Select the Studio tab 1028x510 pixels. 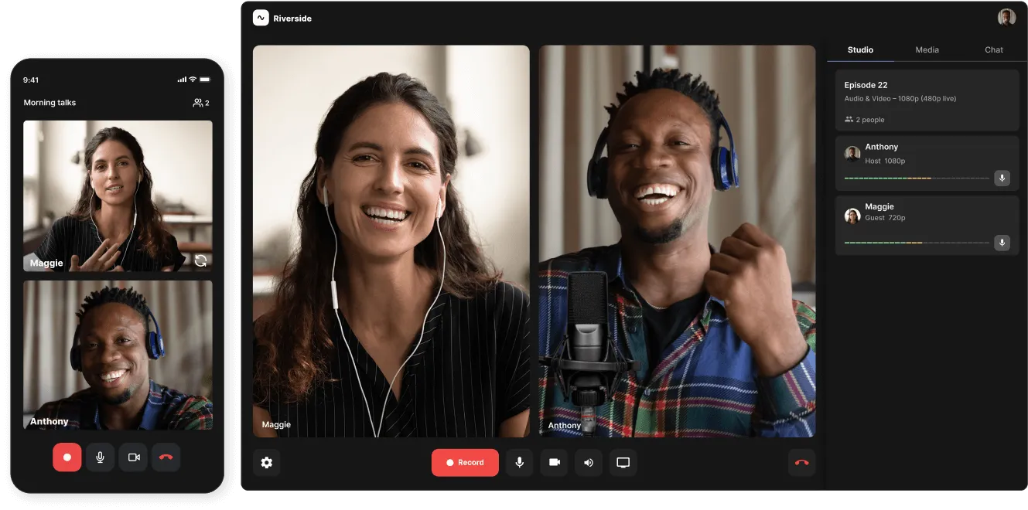(x=859, y=49)
